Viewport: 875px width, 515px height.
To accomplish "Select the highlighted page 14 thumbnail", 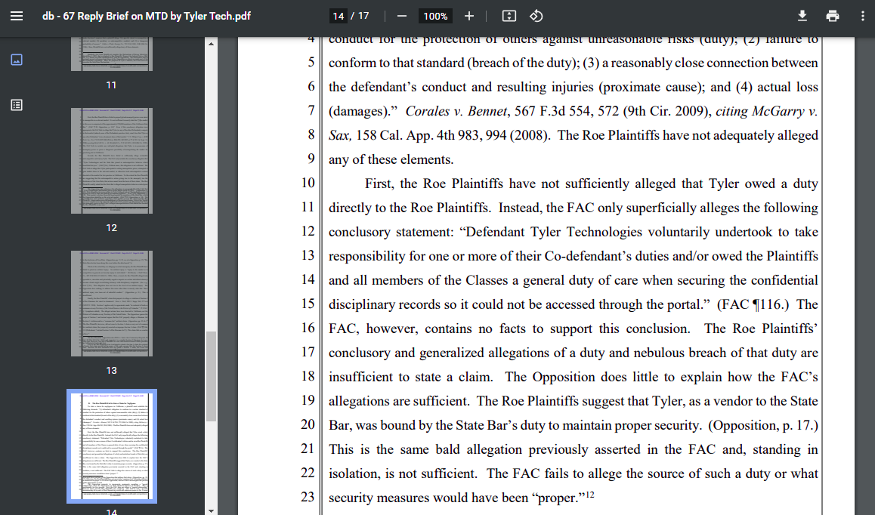I will pos(112,446).
